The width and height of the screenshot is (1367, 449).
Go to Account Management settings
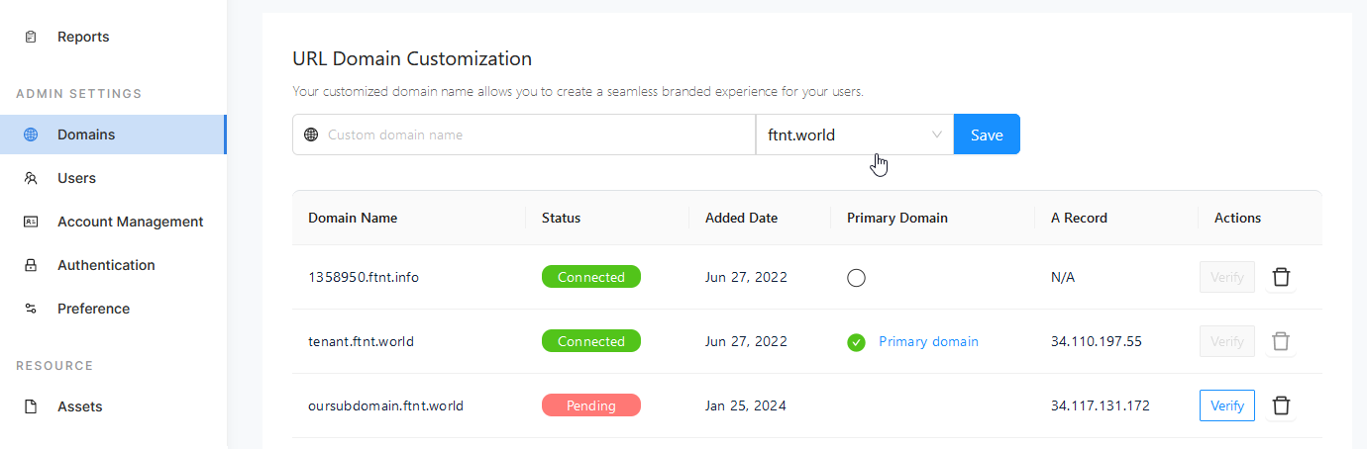130,222
